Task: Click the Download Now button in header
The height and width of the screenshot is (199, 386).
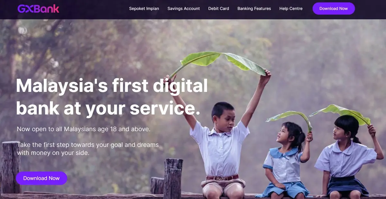Action: [334, 9]
